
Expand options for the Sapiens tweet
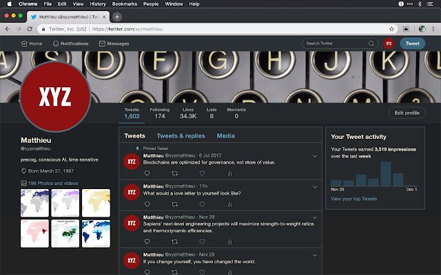(315, 218)
